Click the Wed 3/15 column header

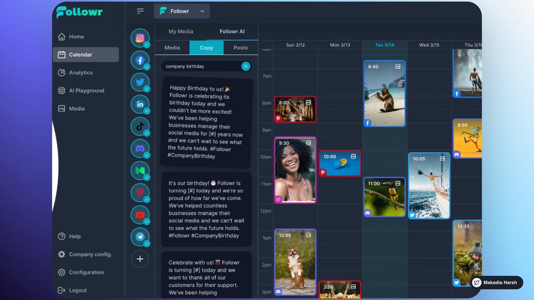(x=429, y=45)
